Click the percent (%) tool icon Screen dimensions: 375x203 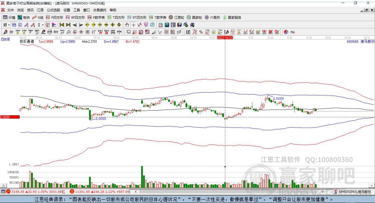[x=201, y=32]
